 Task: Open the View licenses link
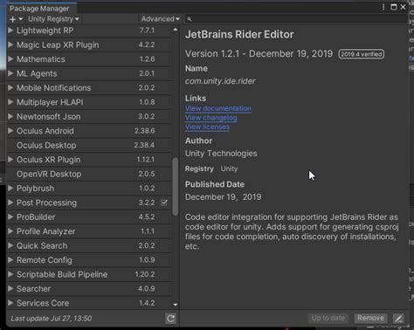point(207,127)
